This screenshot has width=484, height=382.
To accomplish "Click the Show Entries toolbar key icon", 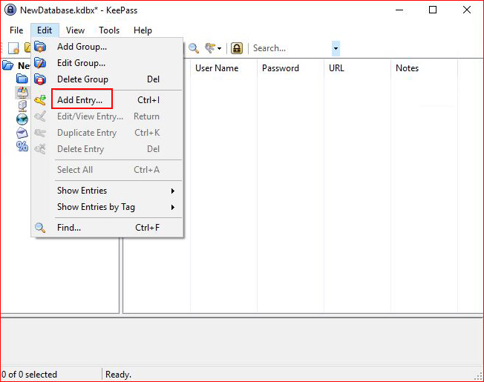I will [210, 48].
